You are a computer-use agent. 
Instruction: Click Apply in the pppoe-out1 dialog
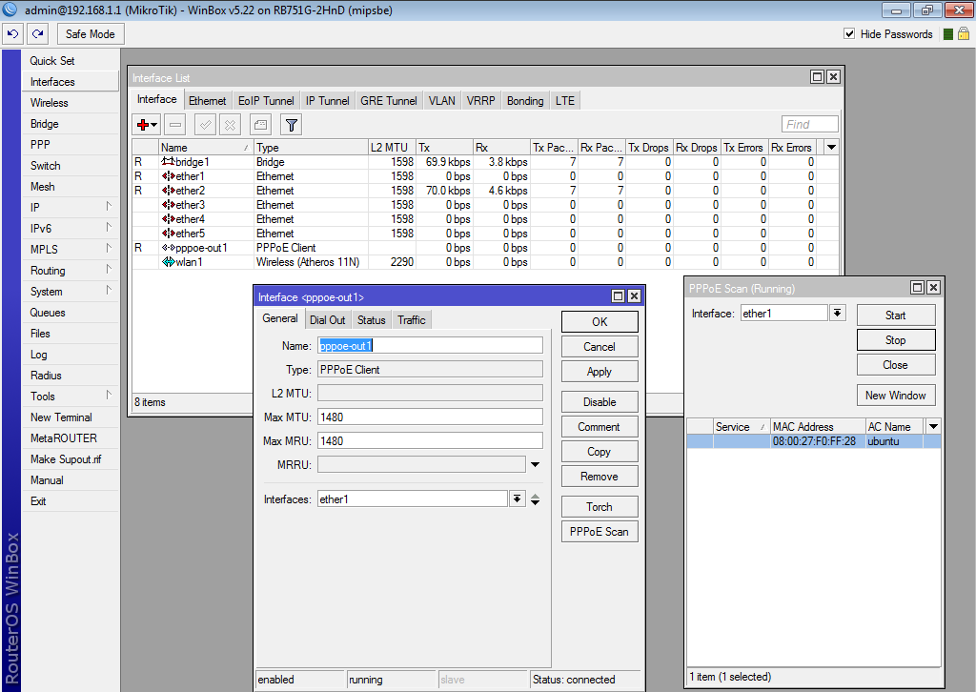click(600, 372)
